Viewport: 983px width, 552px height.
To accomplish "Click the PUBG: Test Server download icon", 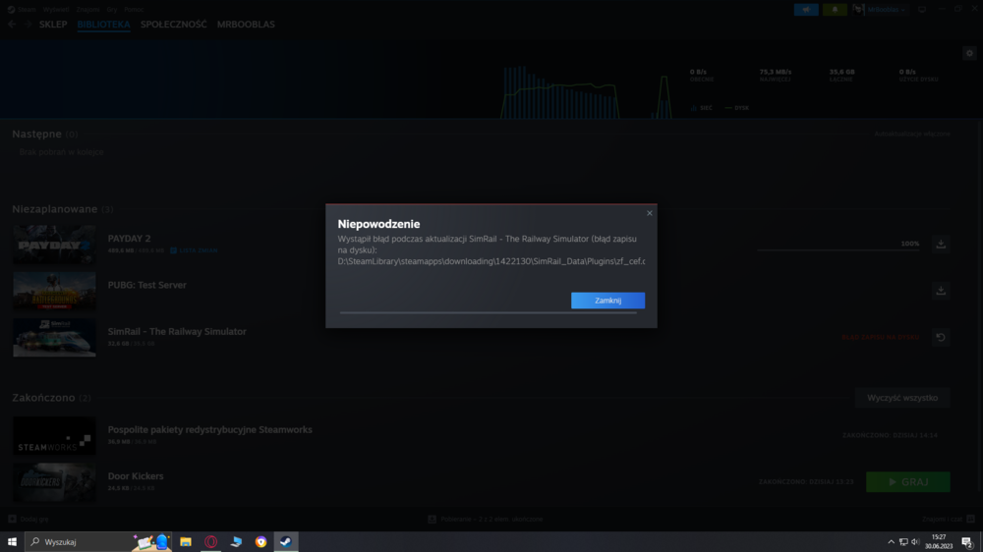I will [x=941, y=291].
